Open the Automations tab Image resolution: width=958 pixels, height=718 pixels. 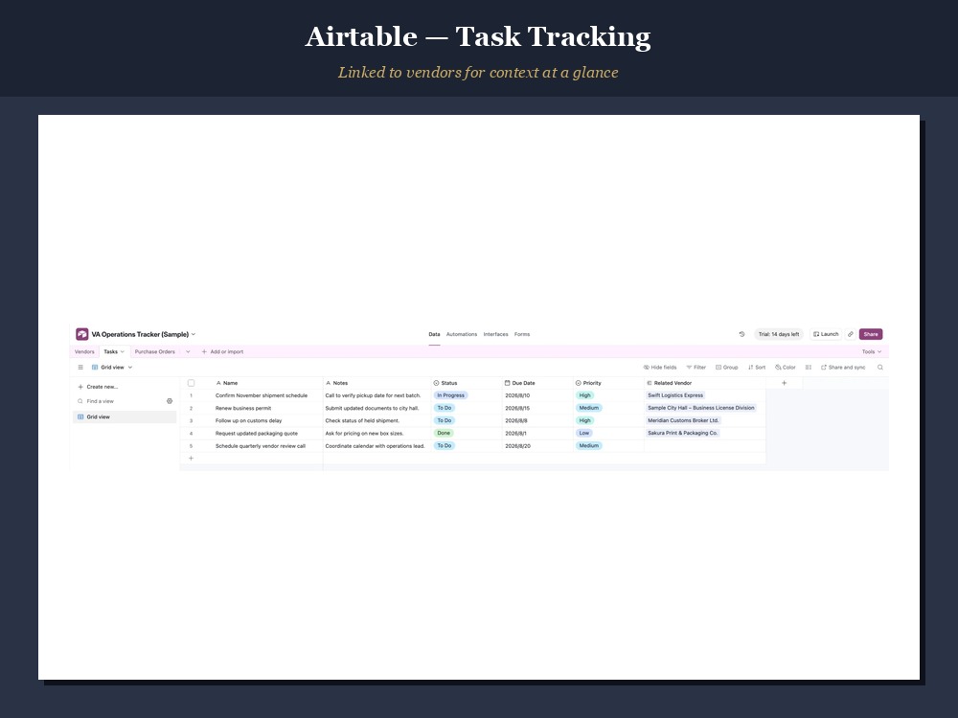click(x=462, y=334)
